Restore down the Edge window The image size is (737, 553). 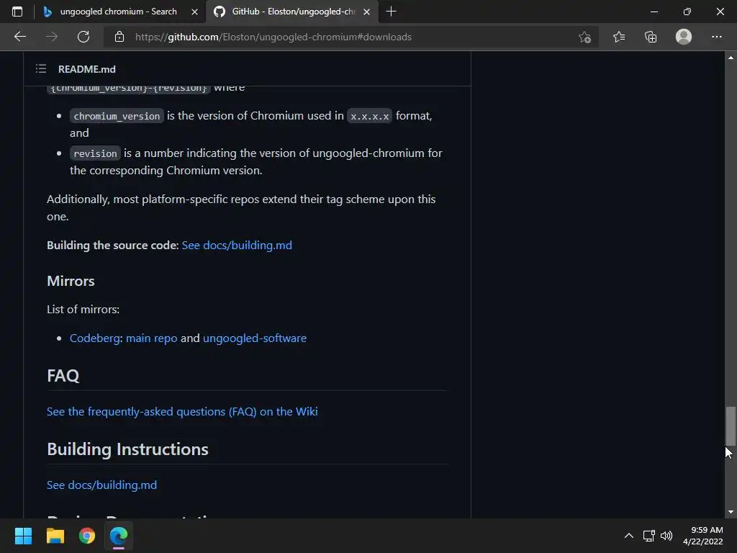click(687, 12)
